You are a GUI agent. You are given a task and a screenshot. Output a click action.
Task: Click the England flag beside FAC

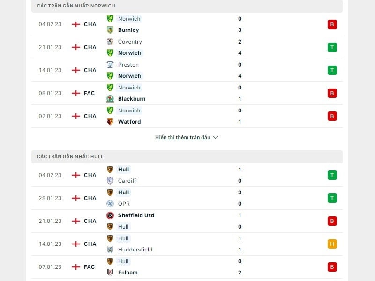76,93
